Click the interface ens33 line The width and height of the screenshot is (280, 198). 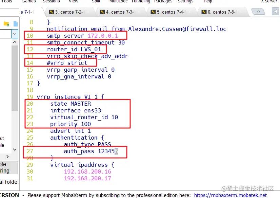pos(76,110)
